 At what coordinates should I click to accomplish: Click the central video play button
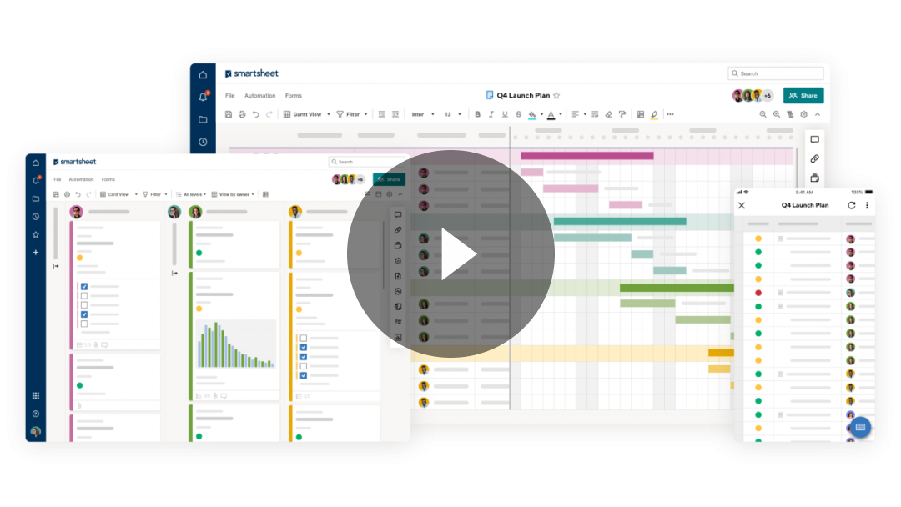click(450, 254)
